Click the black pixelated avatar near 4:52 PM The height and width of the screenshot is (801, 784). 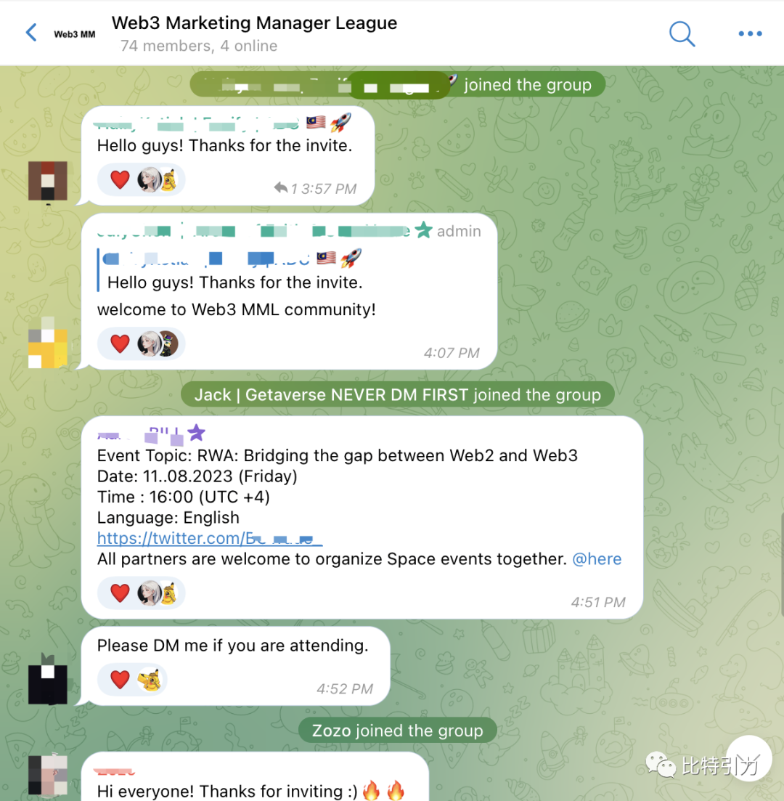[x=47, y=680]
